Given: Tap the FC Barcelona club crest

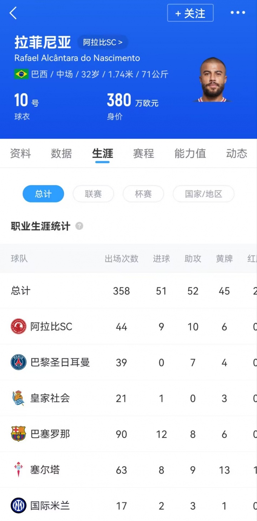Looking at the screenshot, I should point(19,434).
